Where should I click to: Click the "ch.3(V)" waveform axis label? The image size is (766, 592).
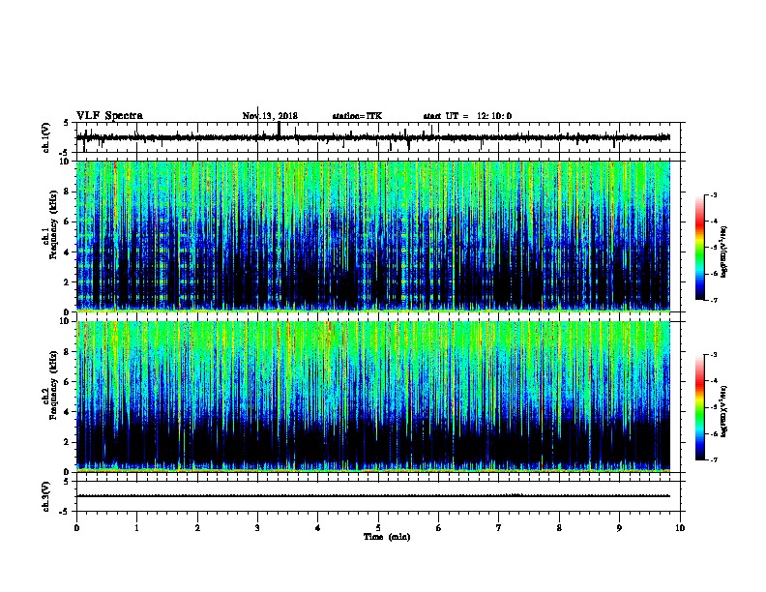pos(46,496)
